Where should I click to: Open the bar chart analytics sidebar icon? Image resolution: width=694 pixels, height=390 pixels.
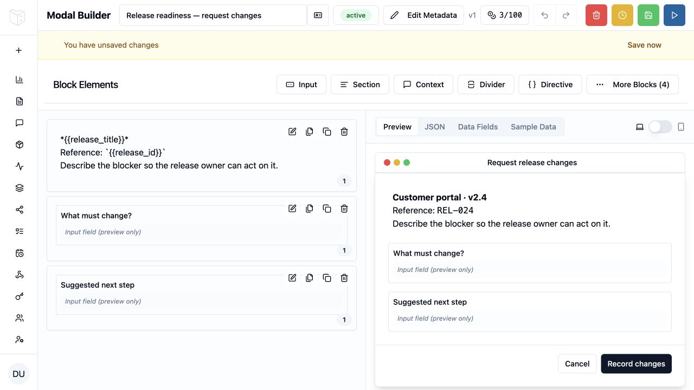20,80
